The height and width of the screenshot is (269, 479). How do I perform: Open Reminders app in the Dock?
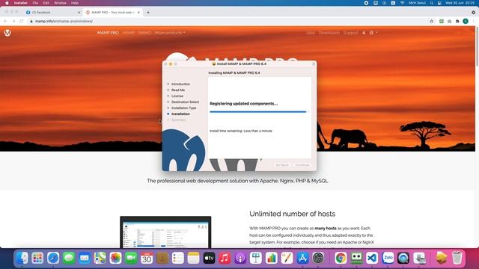click(x=178, y=258)
